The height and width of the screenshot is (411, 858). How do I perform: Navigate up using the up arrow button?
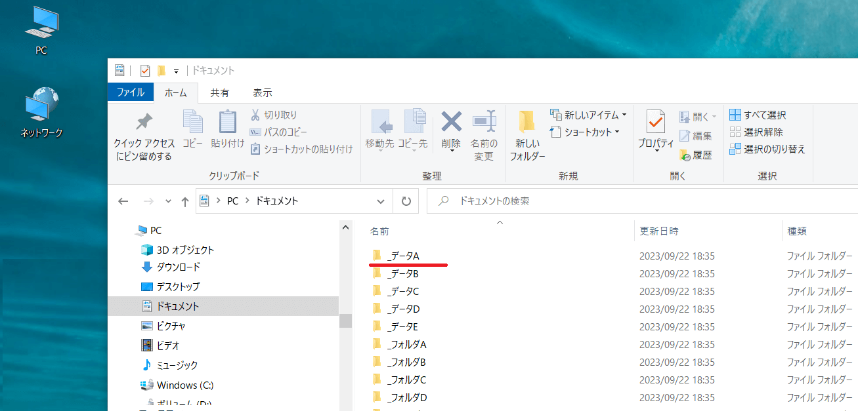(185, 201)
